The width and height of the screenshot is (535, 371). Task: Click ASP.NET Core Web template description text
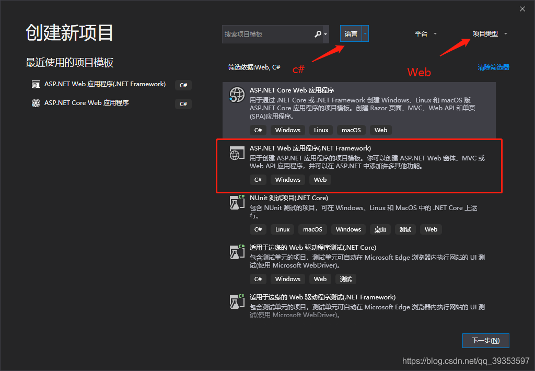tap(363, 108)
